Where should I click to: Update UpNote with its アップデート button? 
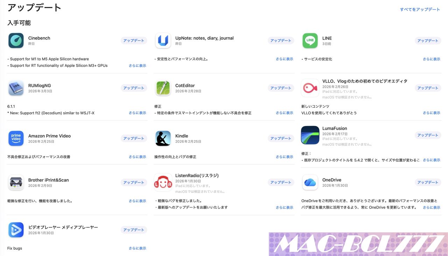pos(281,41)
